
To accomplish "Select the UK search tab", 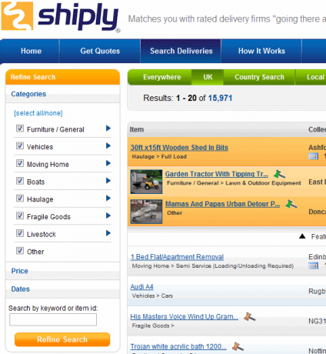I will (208, 77).
